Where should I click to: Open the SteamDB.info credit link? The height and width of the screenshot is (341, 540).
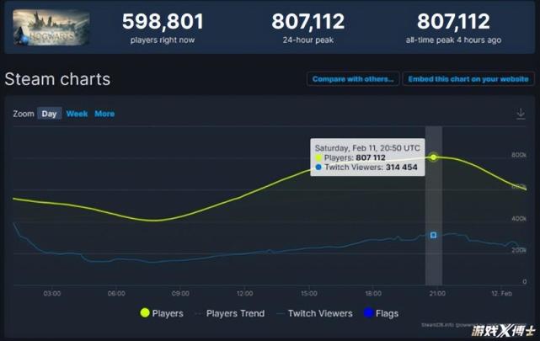point(438,323)
